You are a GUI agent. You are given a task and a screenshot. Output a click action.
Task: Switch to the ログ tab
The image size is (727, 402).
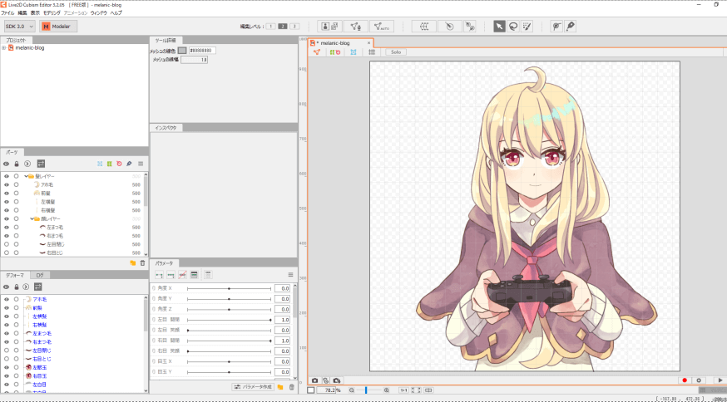40,275
